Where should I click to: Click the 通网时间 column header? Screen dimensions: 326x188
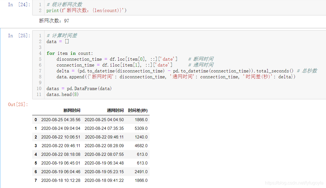point(115,111)
